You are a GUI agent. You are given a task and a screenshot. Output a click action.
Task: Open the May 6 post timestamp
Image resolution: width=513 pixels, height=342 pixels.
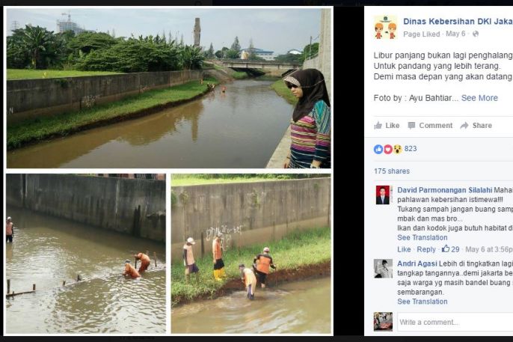pos(457,34)
